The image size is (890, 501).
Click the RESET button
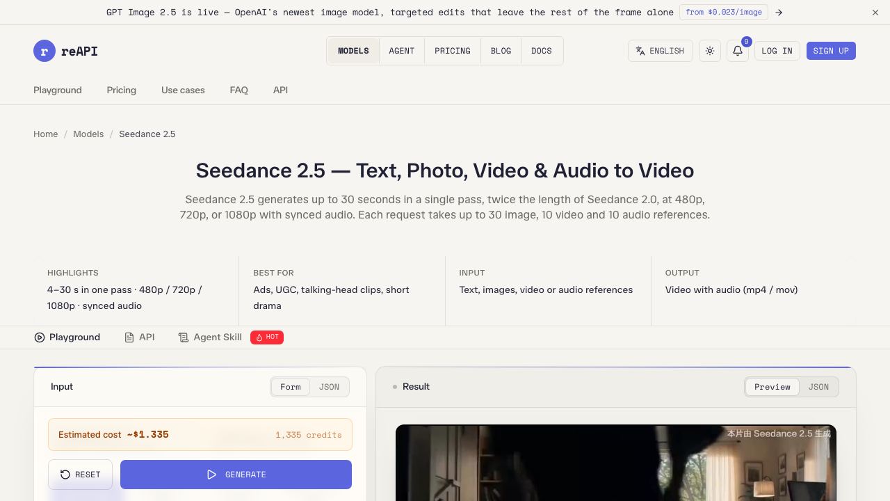tap(80, 475)
